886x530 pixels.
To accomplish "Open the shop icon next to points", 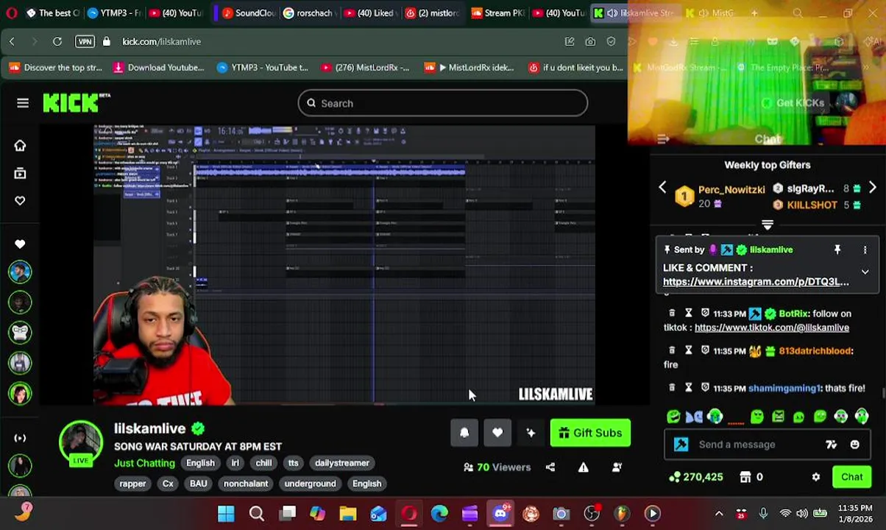I will coord(745,477).
